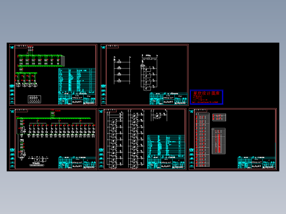286x214 pixels.
Task: Select the top-left sheet's green busbar diagram
Action: tap(40, 67)
